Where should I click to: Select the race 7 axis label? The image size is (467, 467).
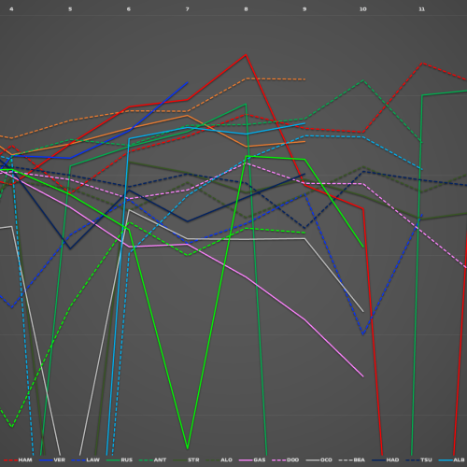click(x=187, y=9)
